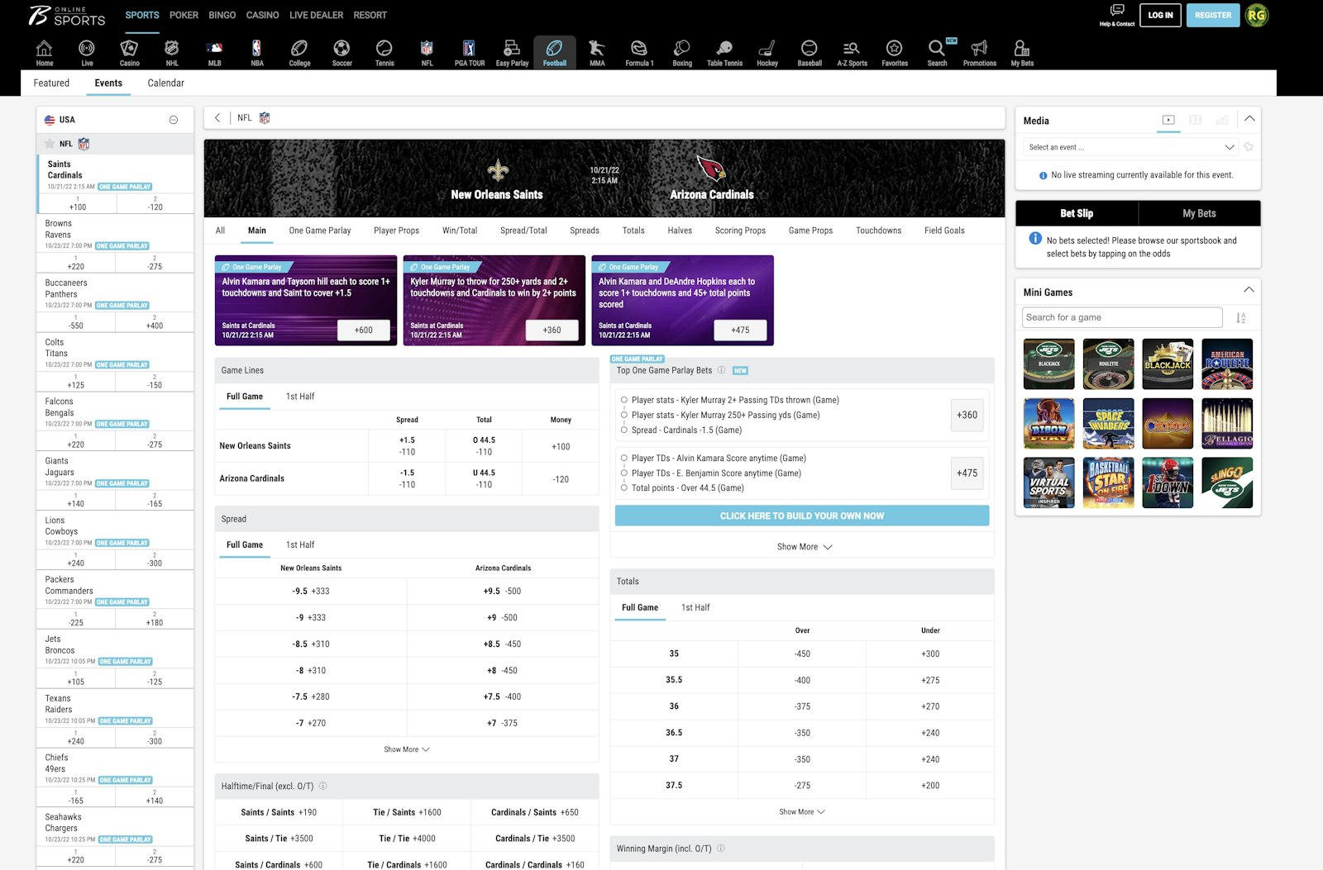Select the Tennis sport icon
This screenshot has height=870, width=1323.
[x=384, y=51]
